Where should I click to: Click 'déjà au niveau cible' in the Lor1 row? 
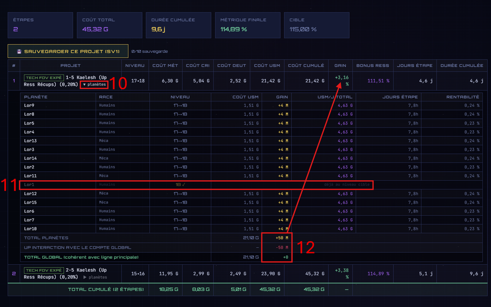(347, 185)
